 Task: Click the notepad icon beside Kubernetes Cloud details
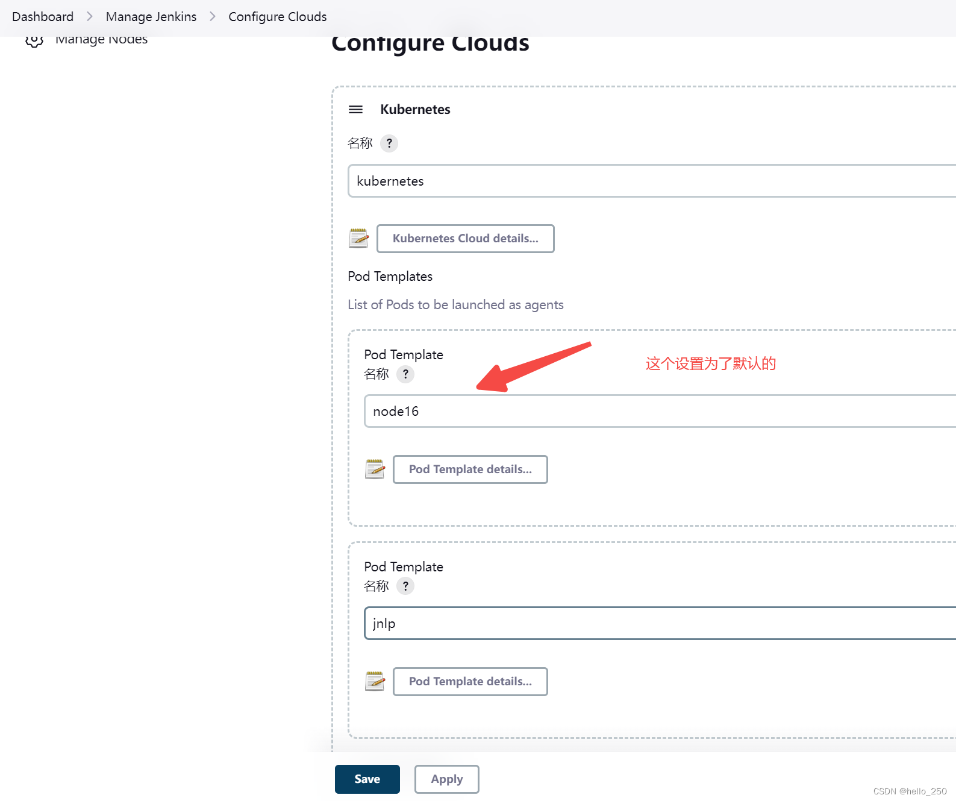pos(358,238)
